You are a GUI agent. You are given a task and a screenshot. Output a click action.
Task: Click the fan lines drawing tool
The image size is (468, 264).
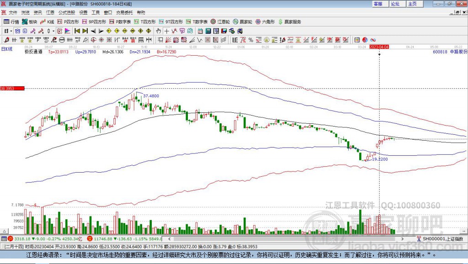point(168,40)
